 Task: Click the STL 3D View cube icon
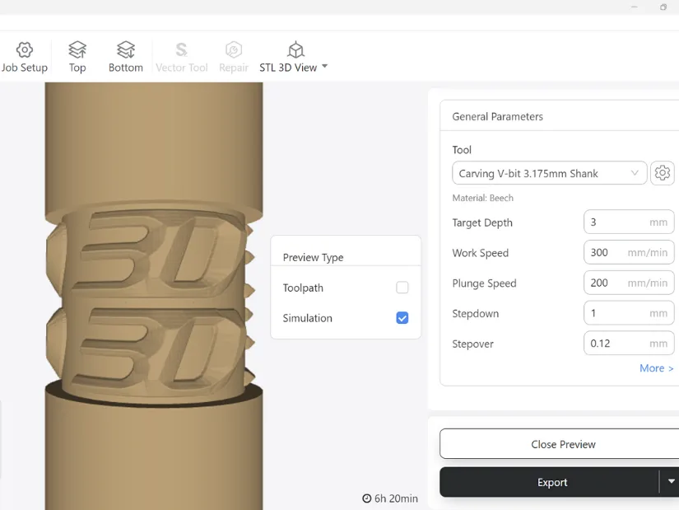coord(295,50)
